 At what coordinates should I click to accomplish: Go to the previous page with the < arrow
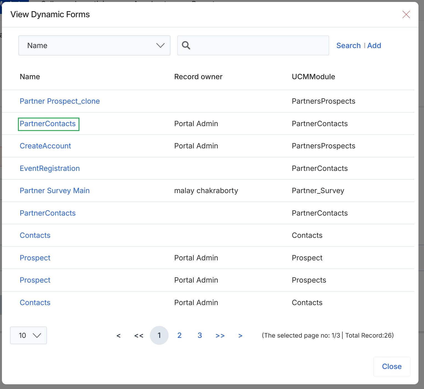click(x=119, y=336)
